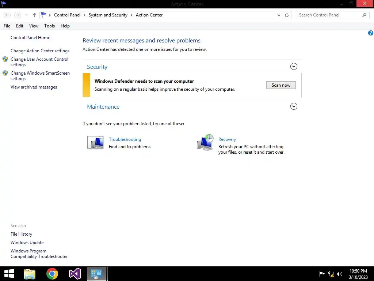Expand root arrow before Control Panel breadcrumb

tap(50, 15)
